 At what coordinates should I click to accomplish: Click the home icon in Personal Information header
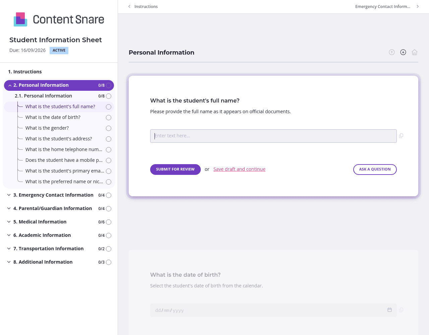coord(415,52)
